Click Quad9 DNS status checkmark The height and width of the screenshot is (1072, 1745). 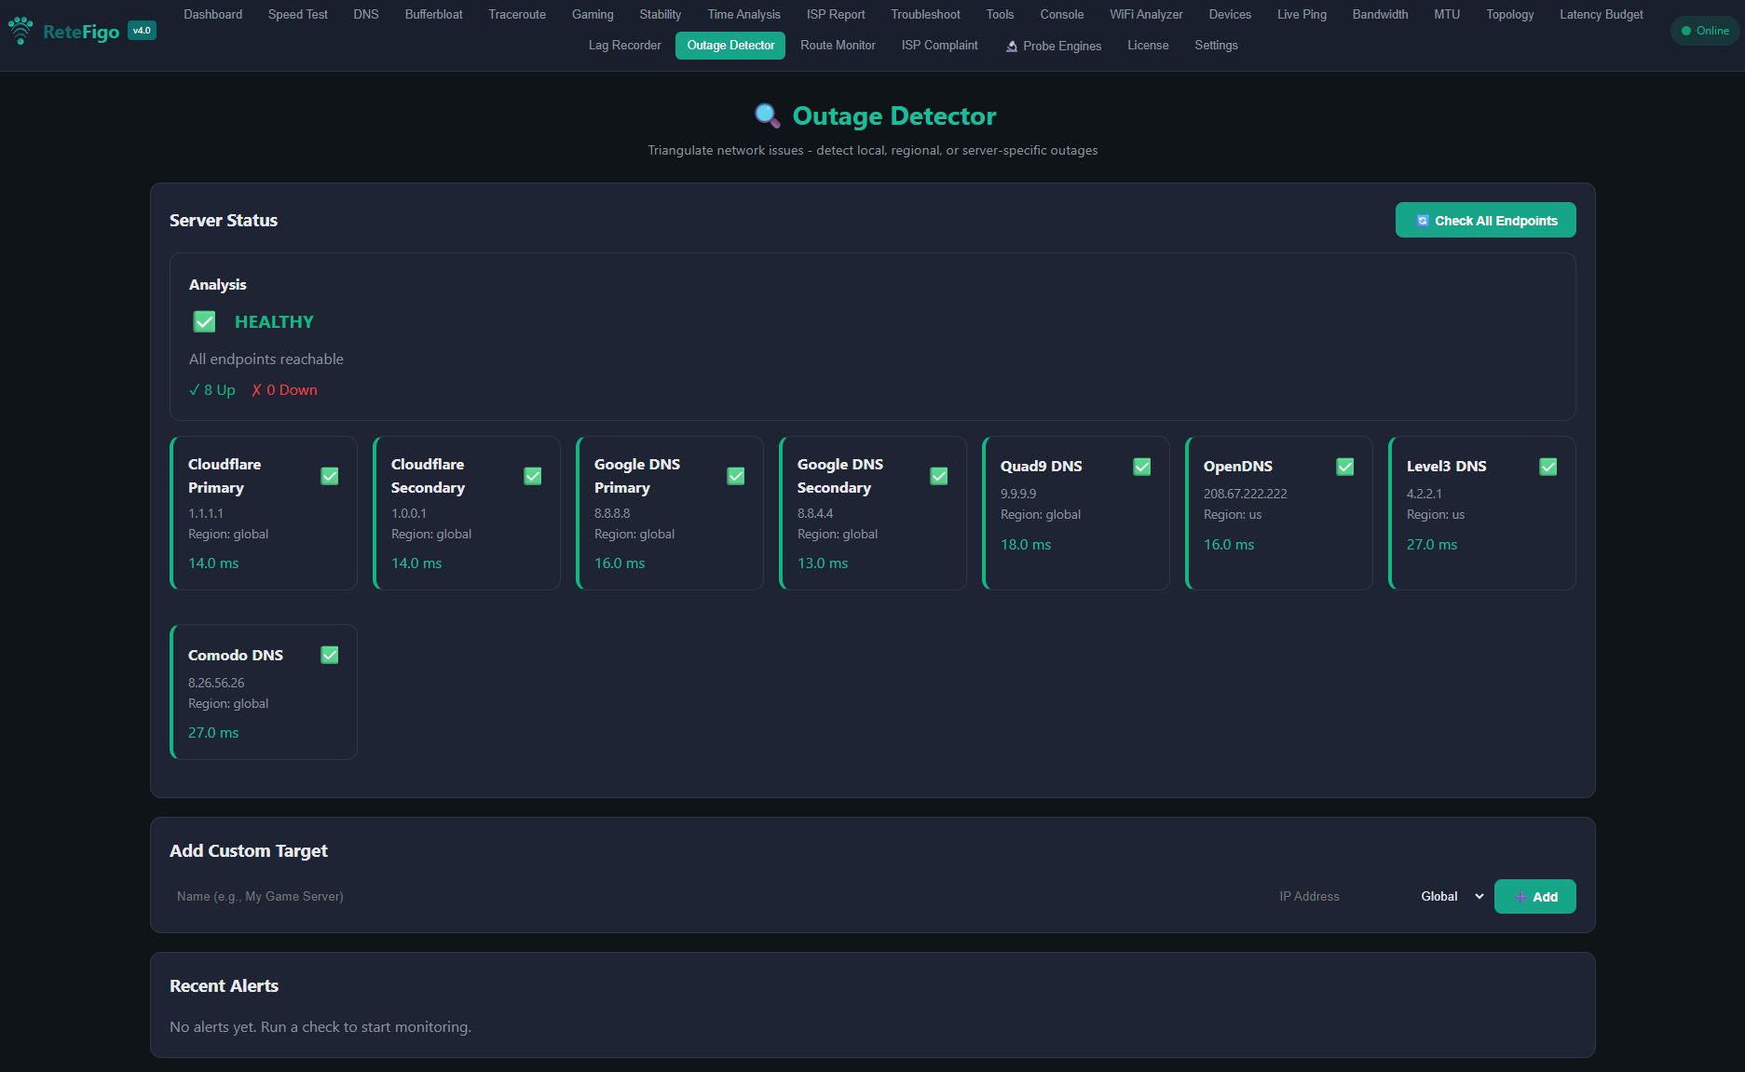(1141, 467)
